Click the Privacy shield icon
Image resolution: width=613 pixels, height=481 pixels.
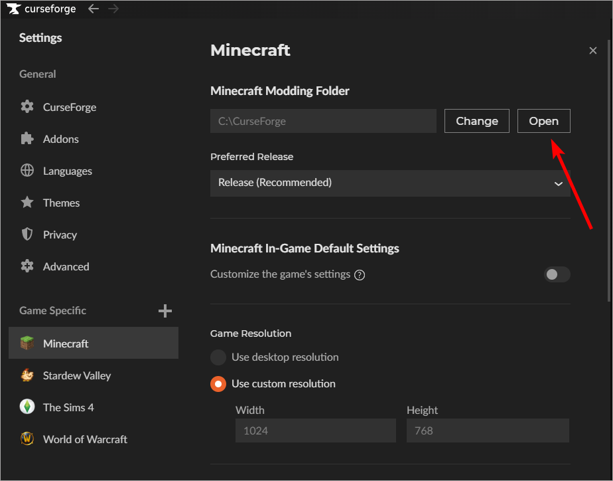coord(27,234)
